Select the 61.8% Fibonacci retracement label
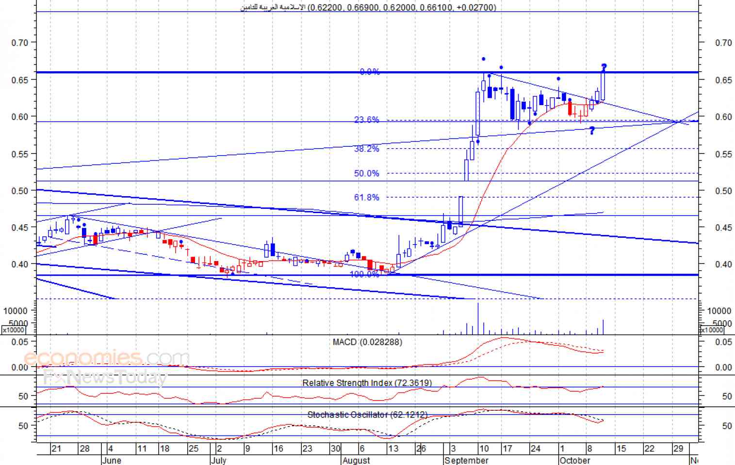Image resolution: width=735 pixels, height=465 pixels. (x=367, y=197)
